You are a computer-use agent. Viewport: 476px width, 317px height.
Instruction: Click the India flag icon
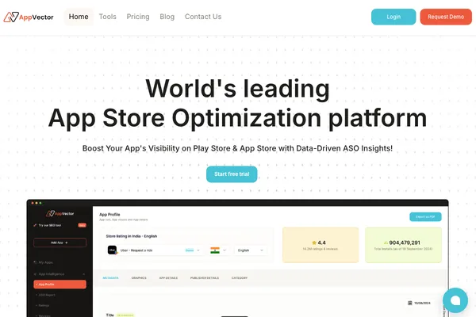pyautogui.click(x=215, y=250)
